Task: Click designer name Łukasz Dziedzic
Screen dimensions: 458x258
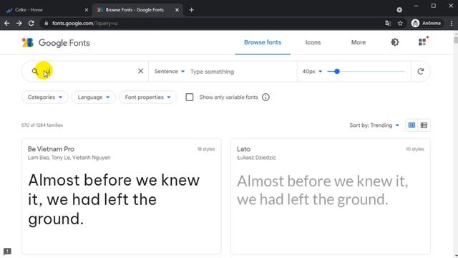Action: point(256,158)
